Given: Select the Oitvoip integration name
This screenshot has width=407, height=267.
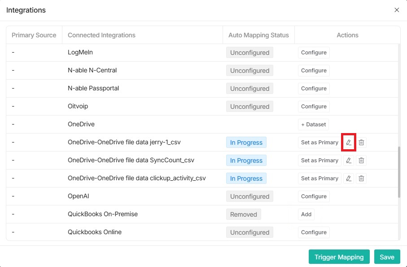Looking at the screenshot, I should (78, 106).
